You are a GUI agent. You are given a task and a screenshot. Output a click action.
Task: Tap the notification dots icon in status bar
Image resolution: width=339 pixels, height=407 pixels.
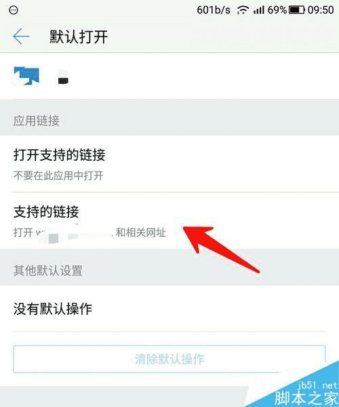point(14,10)
